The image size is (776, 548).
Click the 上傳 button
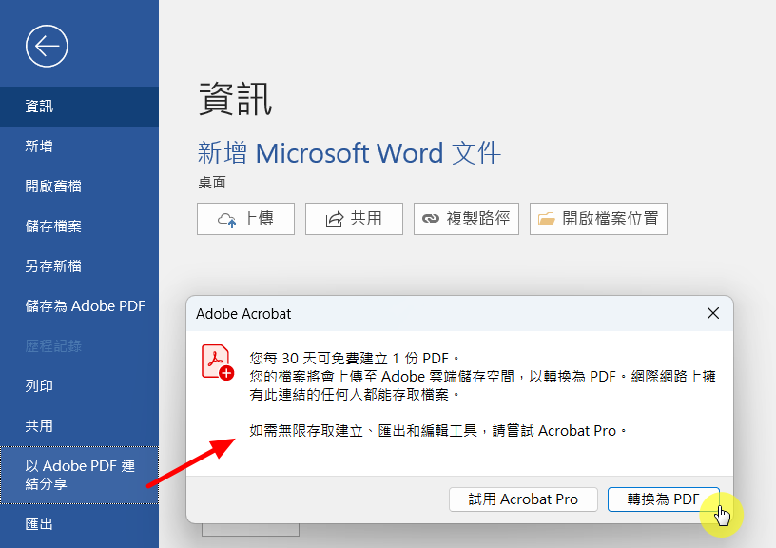click(245, 218)
